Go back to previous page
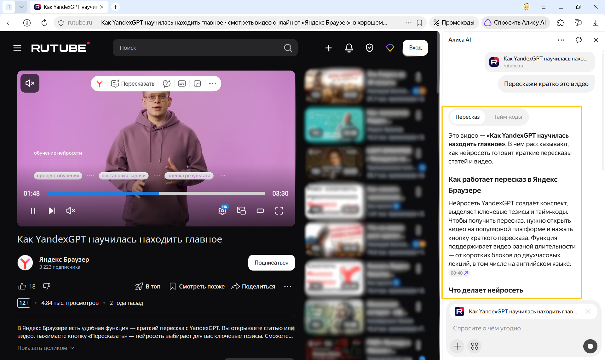The image size is (605, 360). point(9,23)
